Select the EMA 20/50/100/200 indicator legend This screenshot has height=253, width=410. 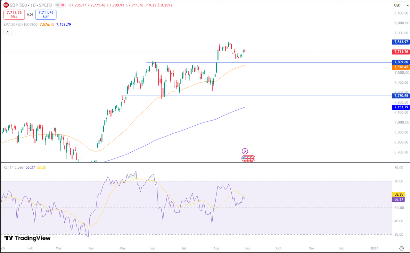[21, 24]
